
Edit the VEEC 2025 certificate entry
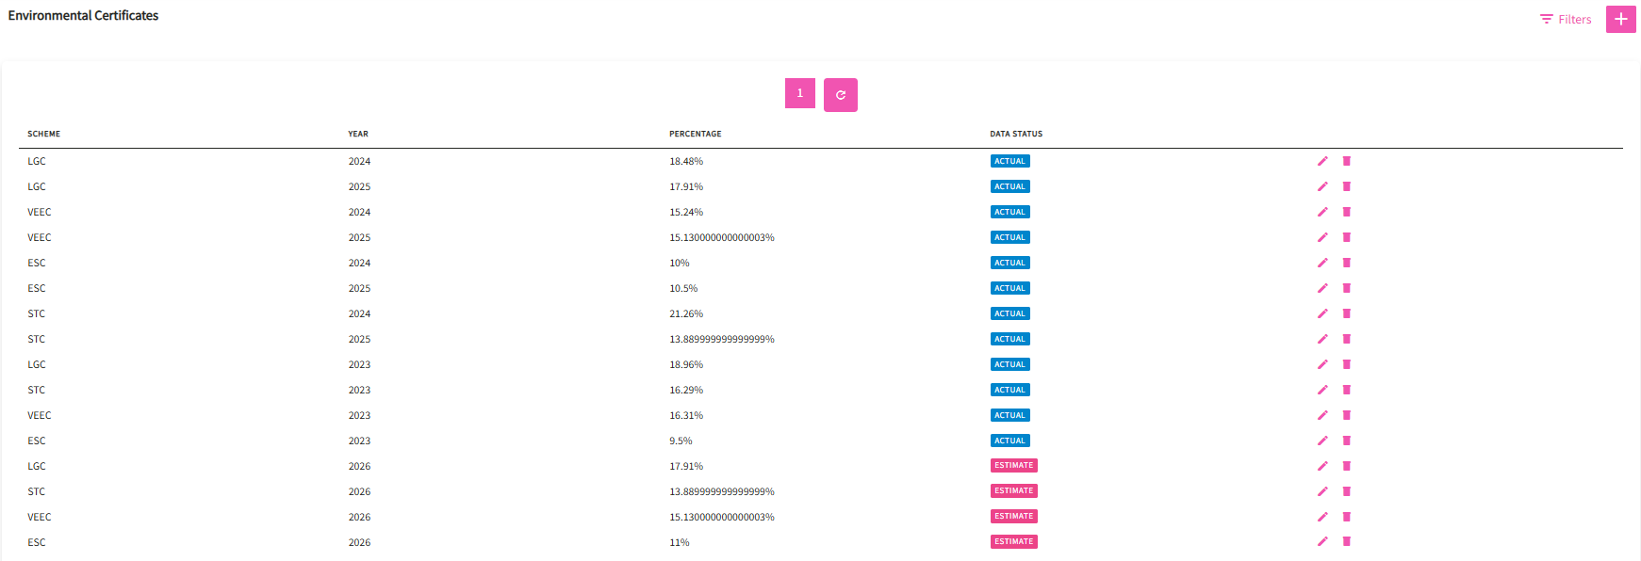[1322, 237]
